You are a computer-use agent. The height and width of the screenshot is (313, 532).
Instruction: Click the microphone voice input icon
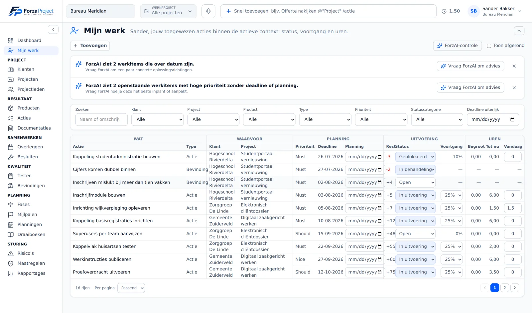coord(208,11)
